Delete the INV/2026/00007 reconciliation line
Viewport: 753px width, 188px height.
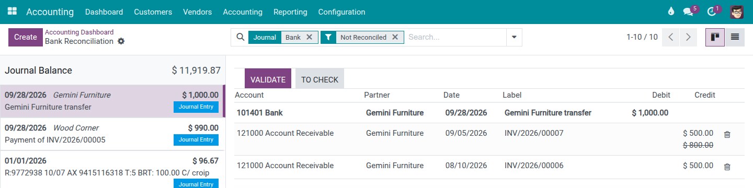tap(727, 134)
